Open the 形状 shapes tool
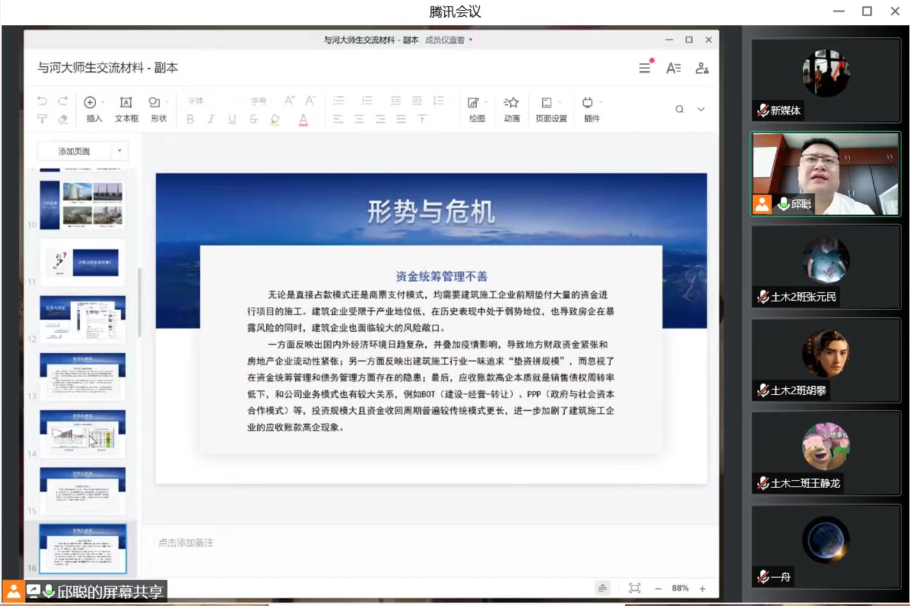This screenshot has width=910, height=606. (155, 103)
